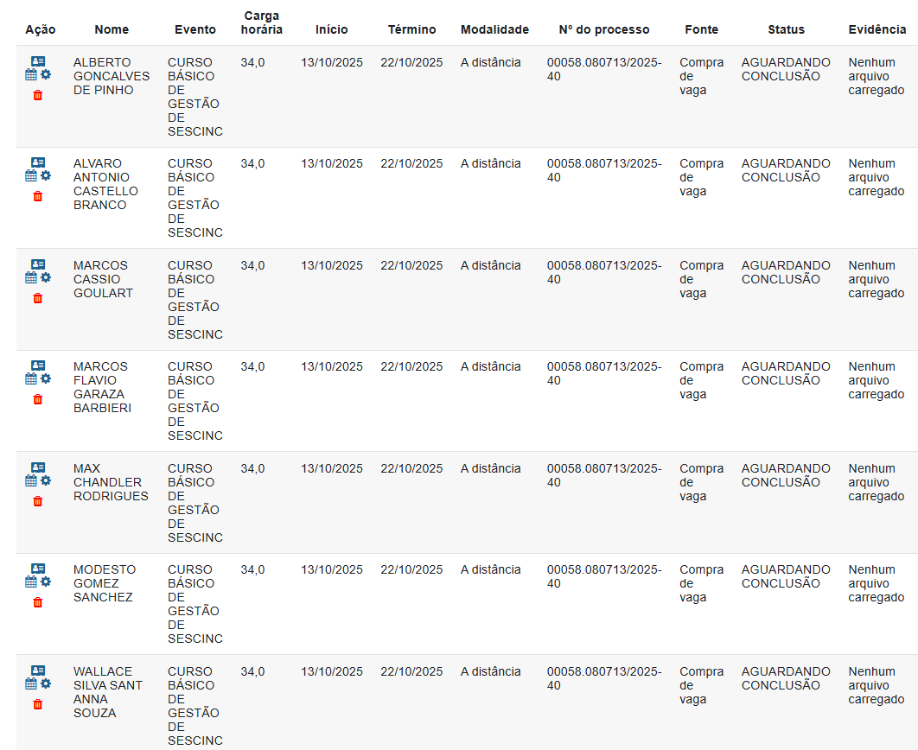Click the Carga horária column header
918x750 pixels.
tap(261, 22)
